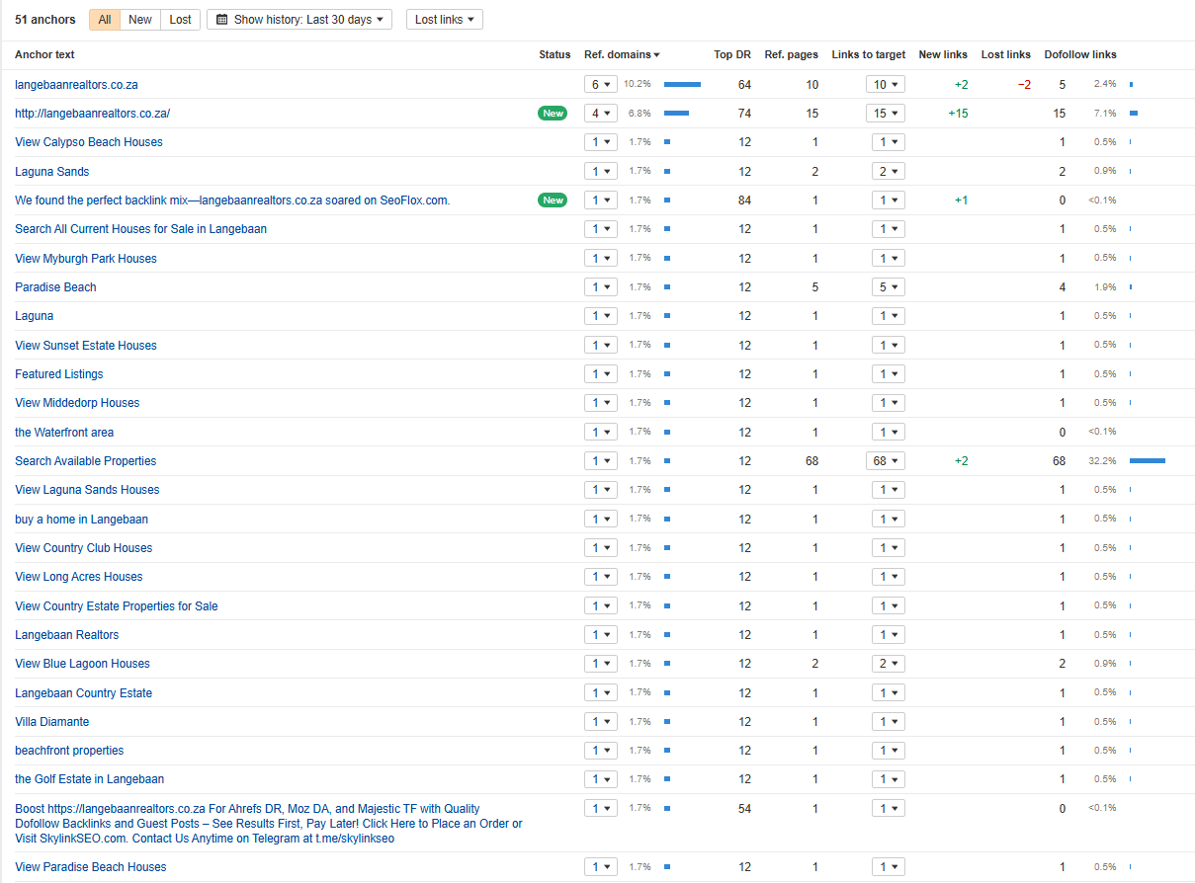Open ref. domains dropdown for Laguna Sands row

pyautogui.click(x=601, y=172)
